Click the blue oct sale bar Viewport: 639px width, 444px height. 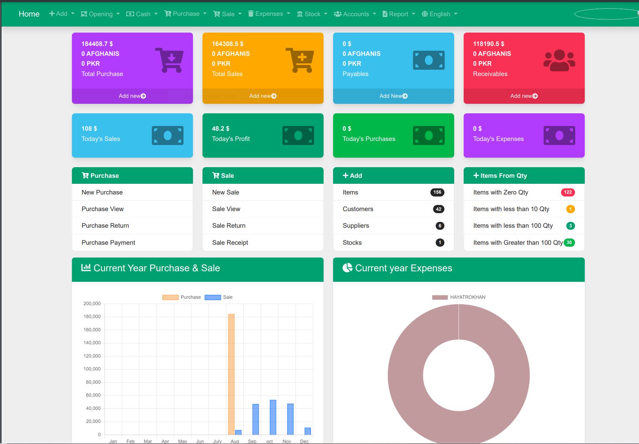click(273, 417)
